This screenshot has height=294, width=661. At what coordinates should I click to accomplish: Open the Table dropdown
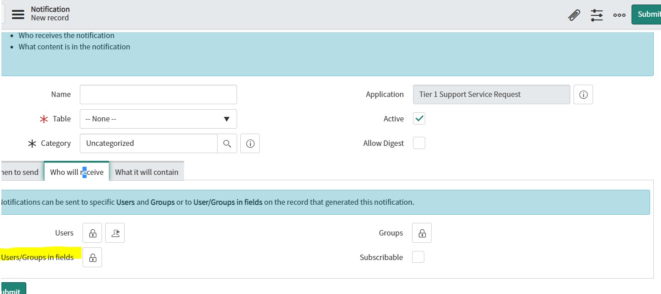[158, 119]
